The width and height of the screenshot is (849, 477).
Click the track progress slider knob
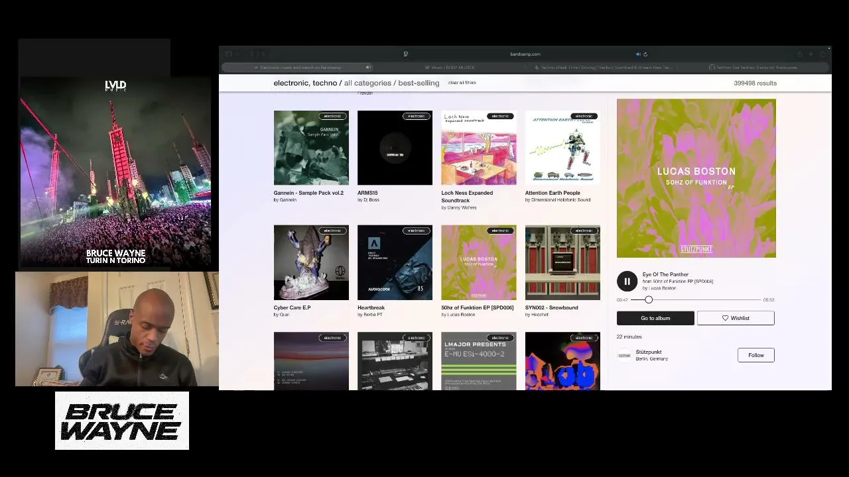649,300
